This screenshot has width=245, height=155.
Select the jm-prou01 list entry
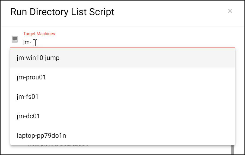click(123, 77)
